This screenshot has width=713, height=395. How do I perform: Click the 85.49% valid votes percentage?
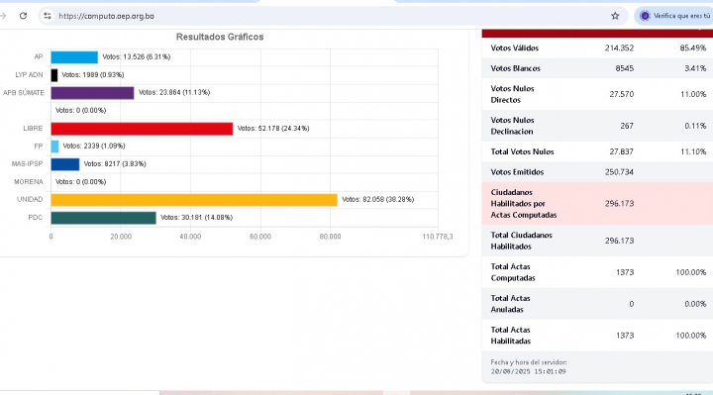(x=693, y=49)
